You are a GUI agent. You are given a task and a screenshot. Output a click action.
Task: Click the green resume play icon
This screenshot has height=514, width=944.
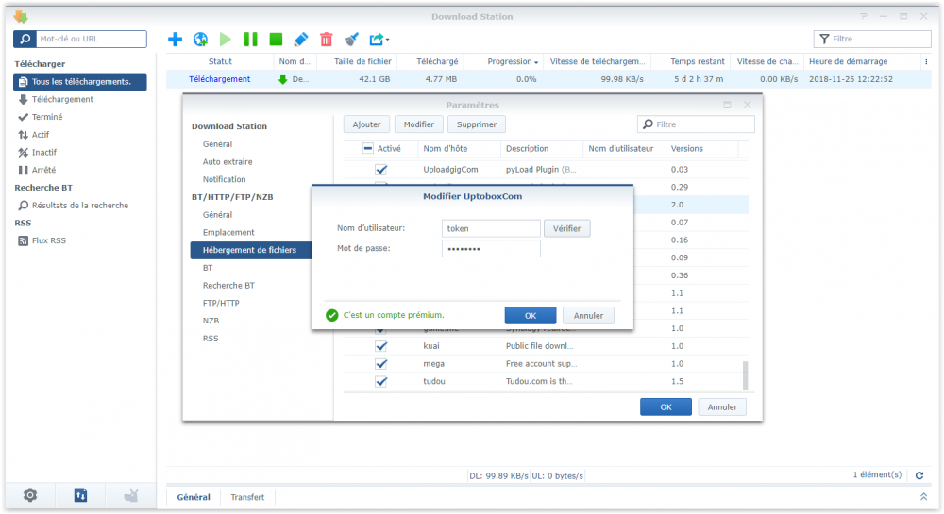pos(226,39)
